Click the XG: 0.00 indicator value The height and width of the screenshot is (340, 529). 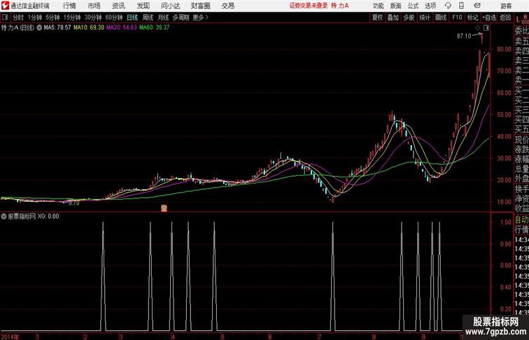[48, 216]
